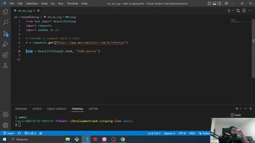Image resolution: width=255 pixels, height=143 pixels.
Task: Open the Run and Debug view
Action: click(5, 44)
